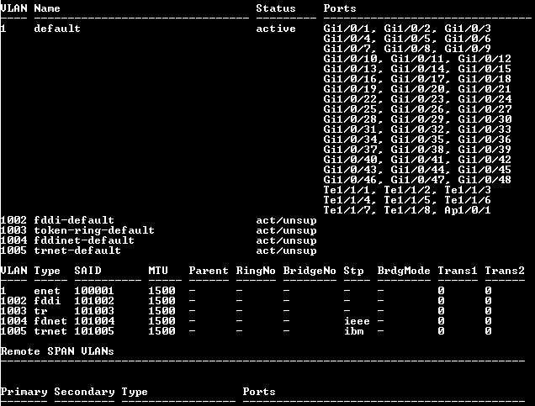Click the 'Stp' column header
The width and height of the screenshot is (535, 406).
353,271
